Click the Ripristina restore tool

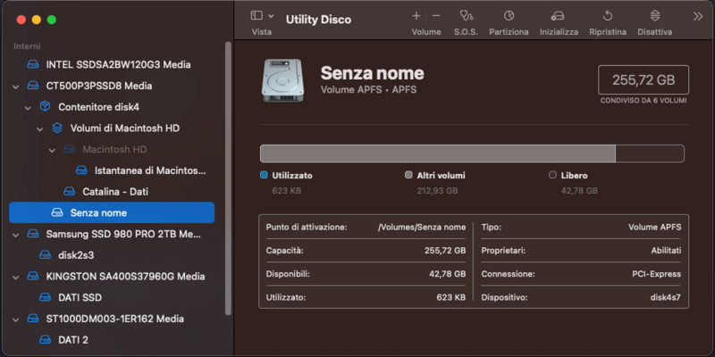608,16
